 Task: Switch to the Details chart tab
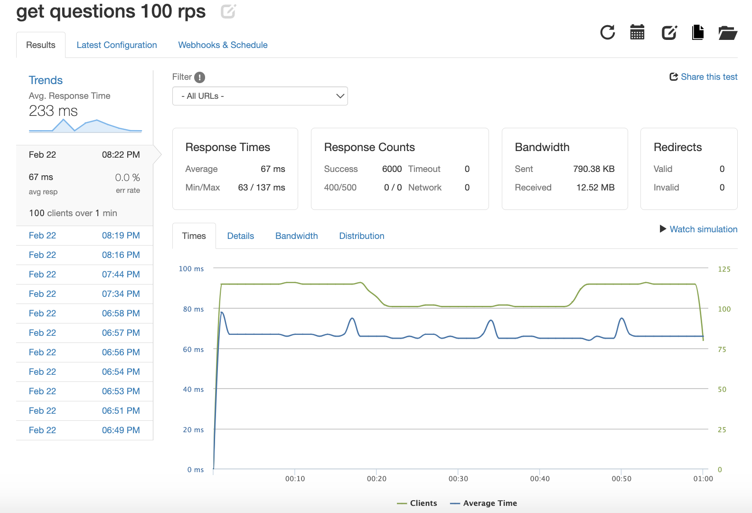(241, 236)
